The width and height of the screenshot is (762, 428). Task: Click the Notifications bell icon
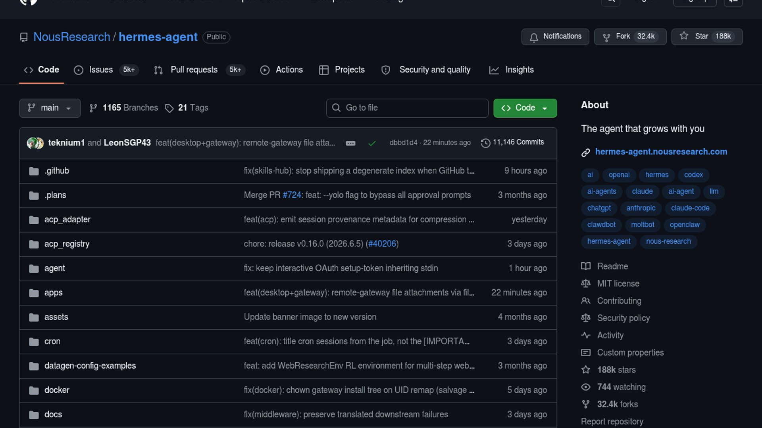tap(534, 37)
